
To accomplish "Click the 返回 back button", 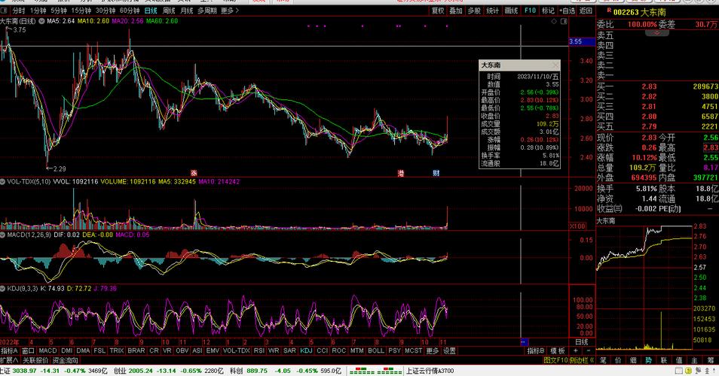I will [x=586, y=11].
